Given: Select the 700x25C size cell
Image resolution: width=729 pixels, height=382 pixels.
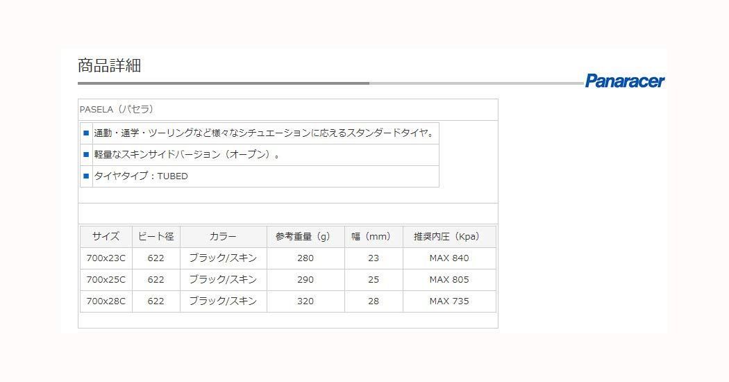Looking at the screenshot, I should (106, 280).
